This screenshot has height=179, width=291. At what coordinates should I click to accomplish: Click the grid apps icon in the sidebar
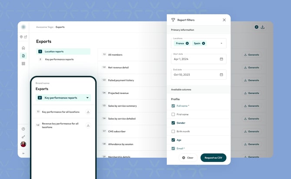pyautogui.click(x=23, y=64)
